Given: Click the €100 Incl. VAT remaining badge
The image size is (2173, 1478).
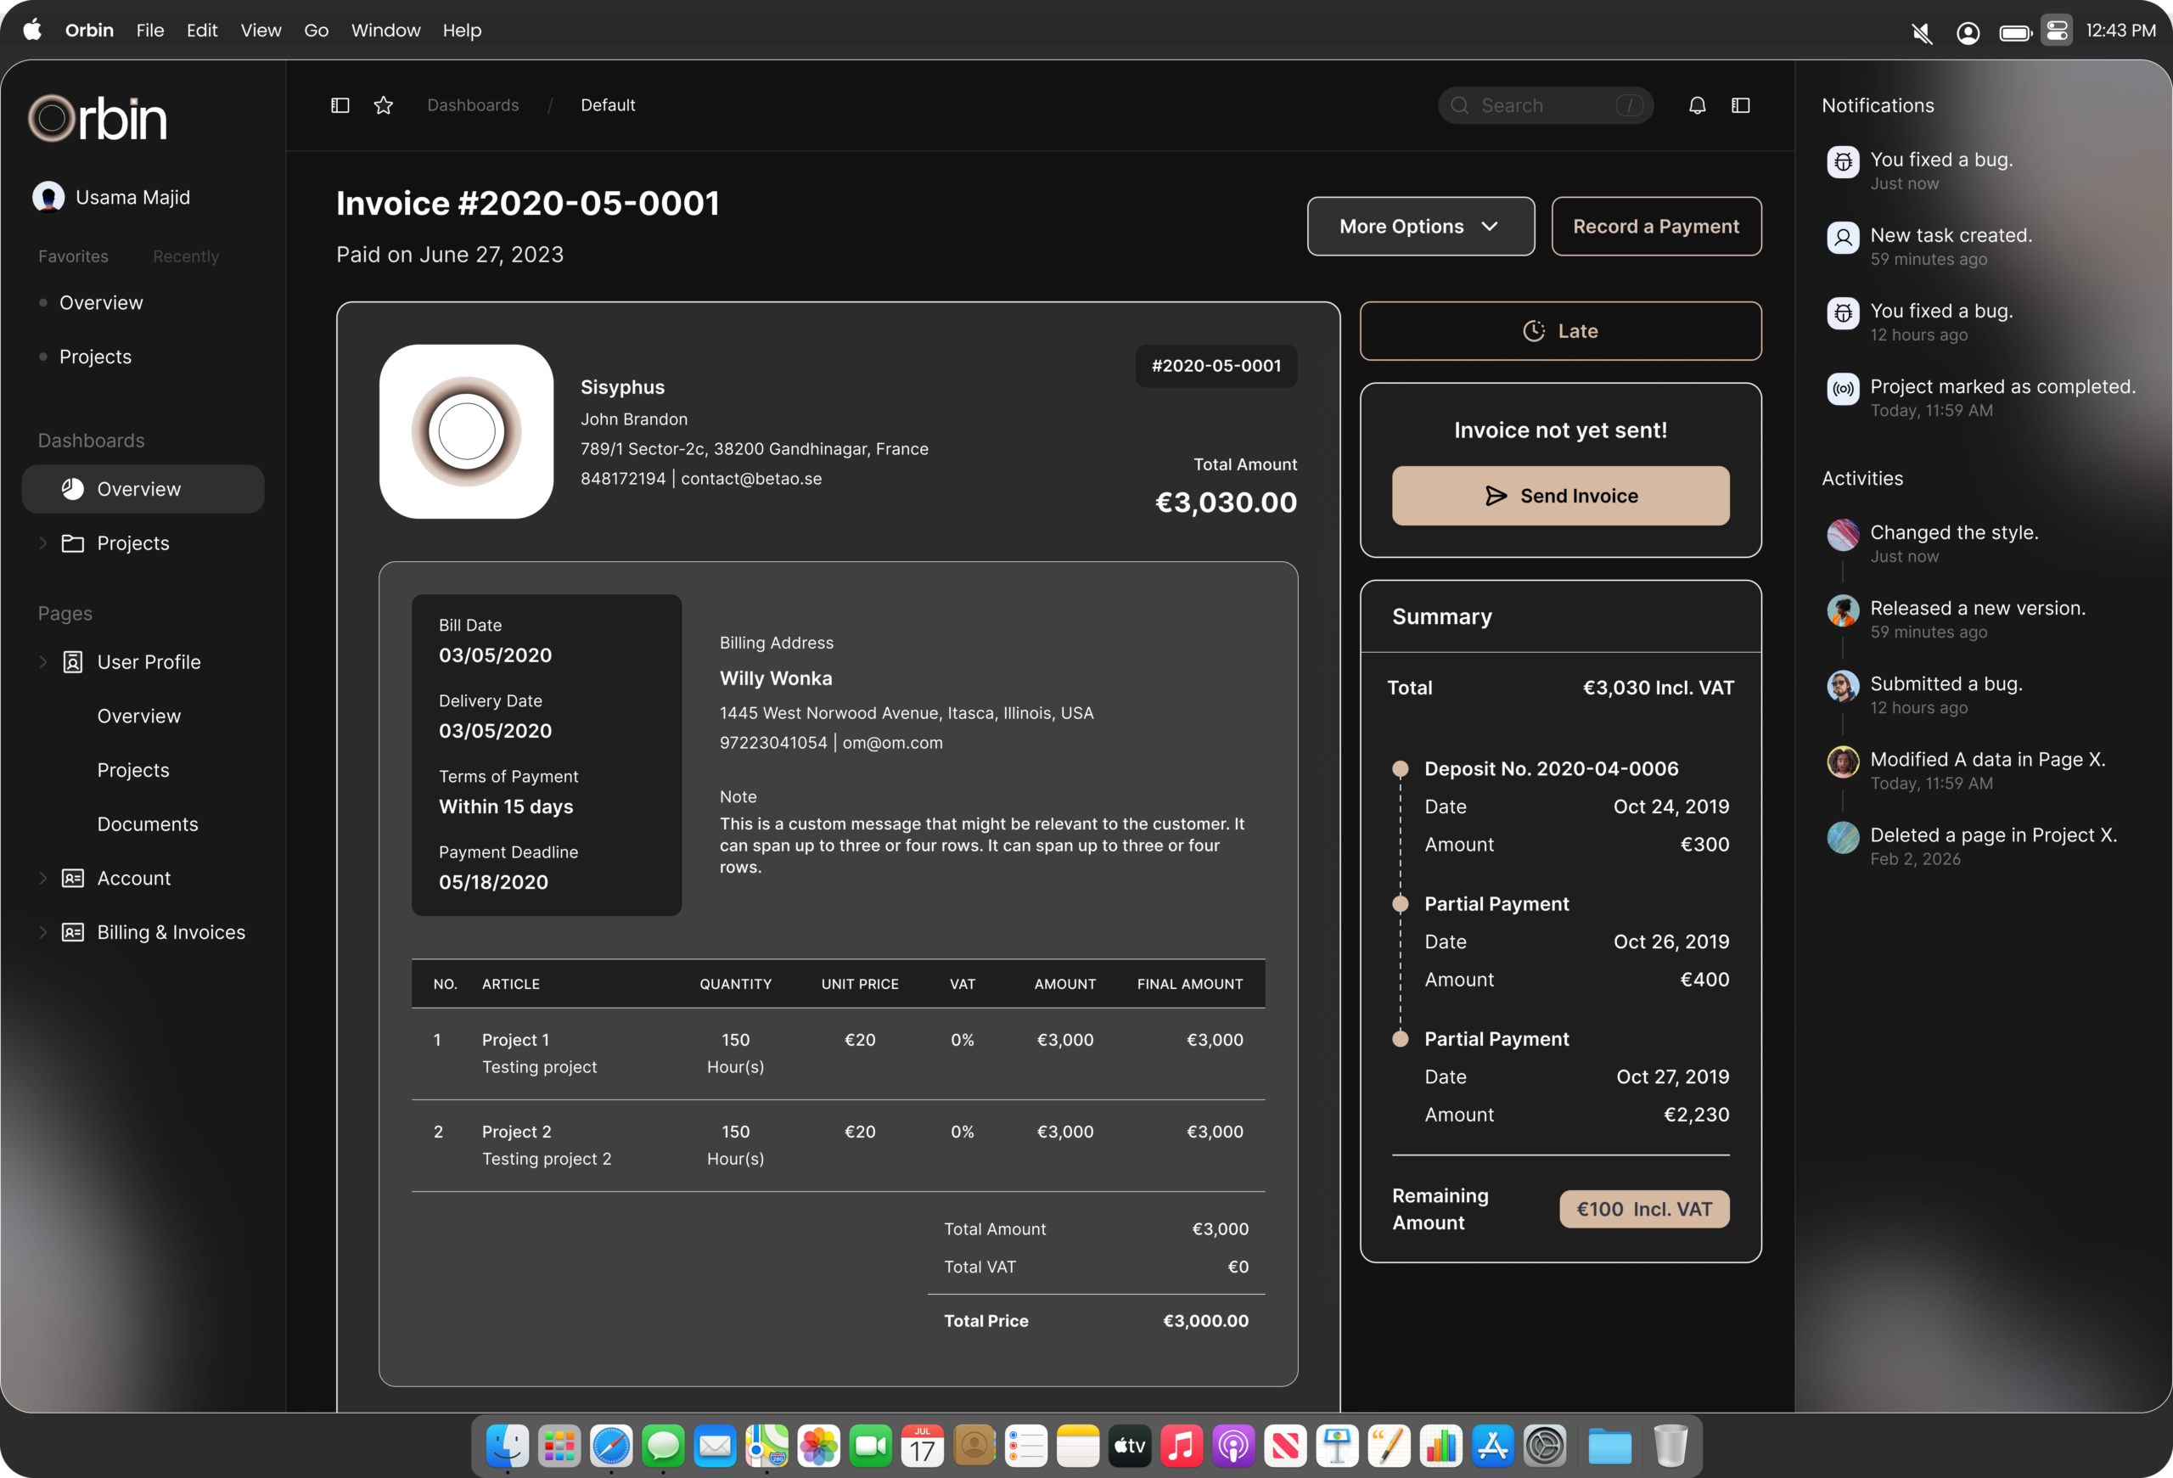Looking at the screenshot, I should 1644,1209.
